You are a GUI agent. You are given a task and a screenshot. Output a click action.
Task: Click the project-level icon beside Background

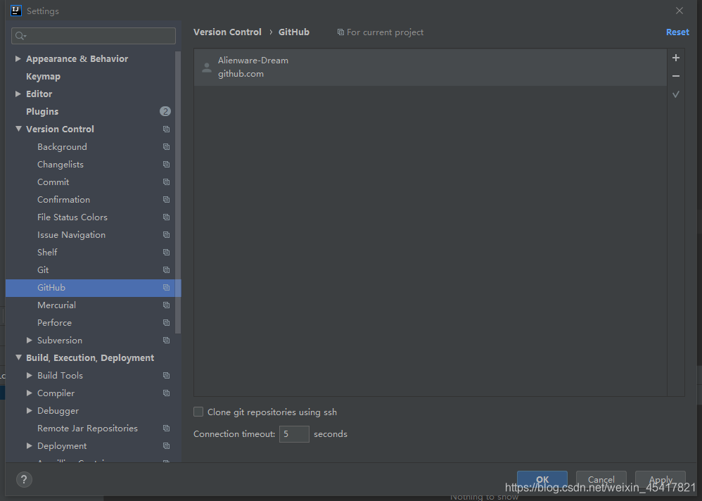coord(166,147)
